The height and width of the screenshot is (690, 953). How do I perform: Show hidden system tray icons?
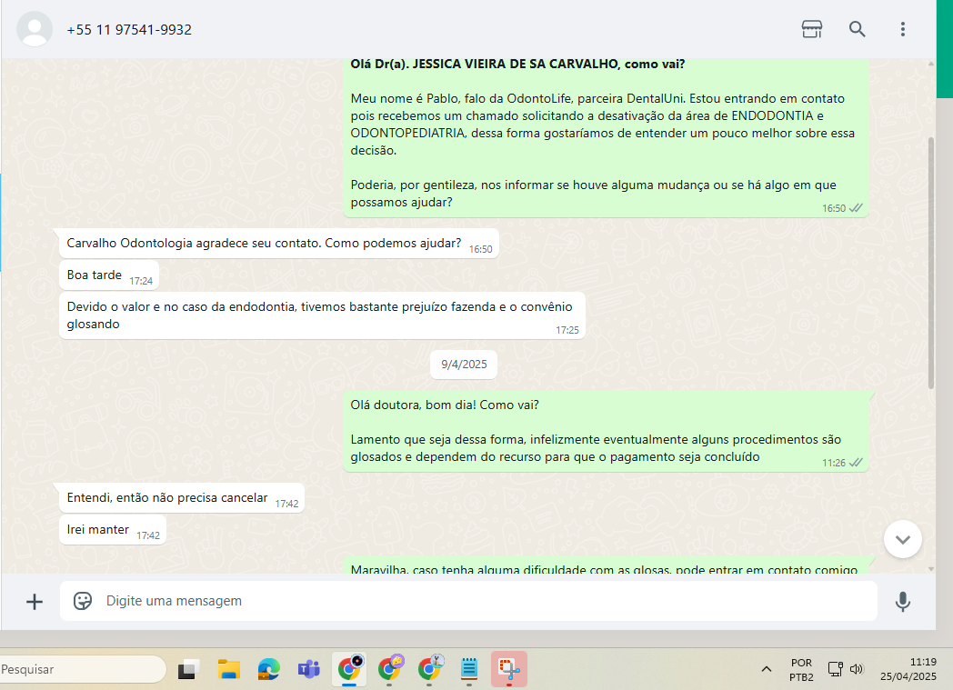point(767,669)
